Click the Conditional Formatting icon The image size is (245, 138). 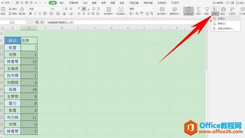(x=162, y=10)
